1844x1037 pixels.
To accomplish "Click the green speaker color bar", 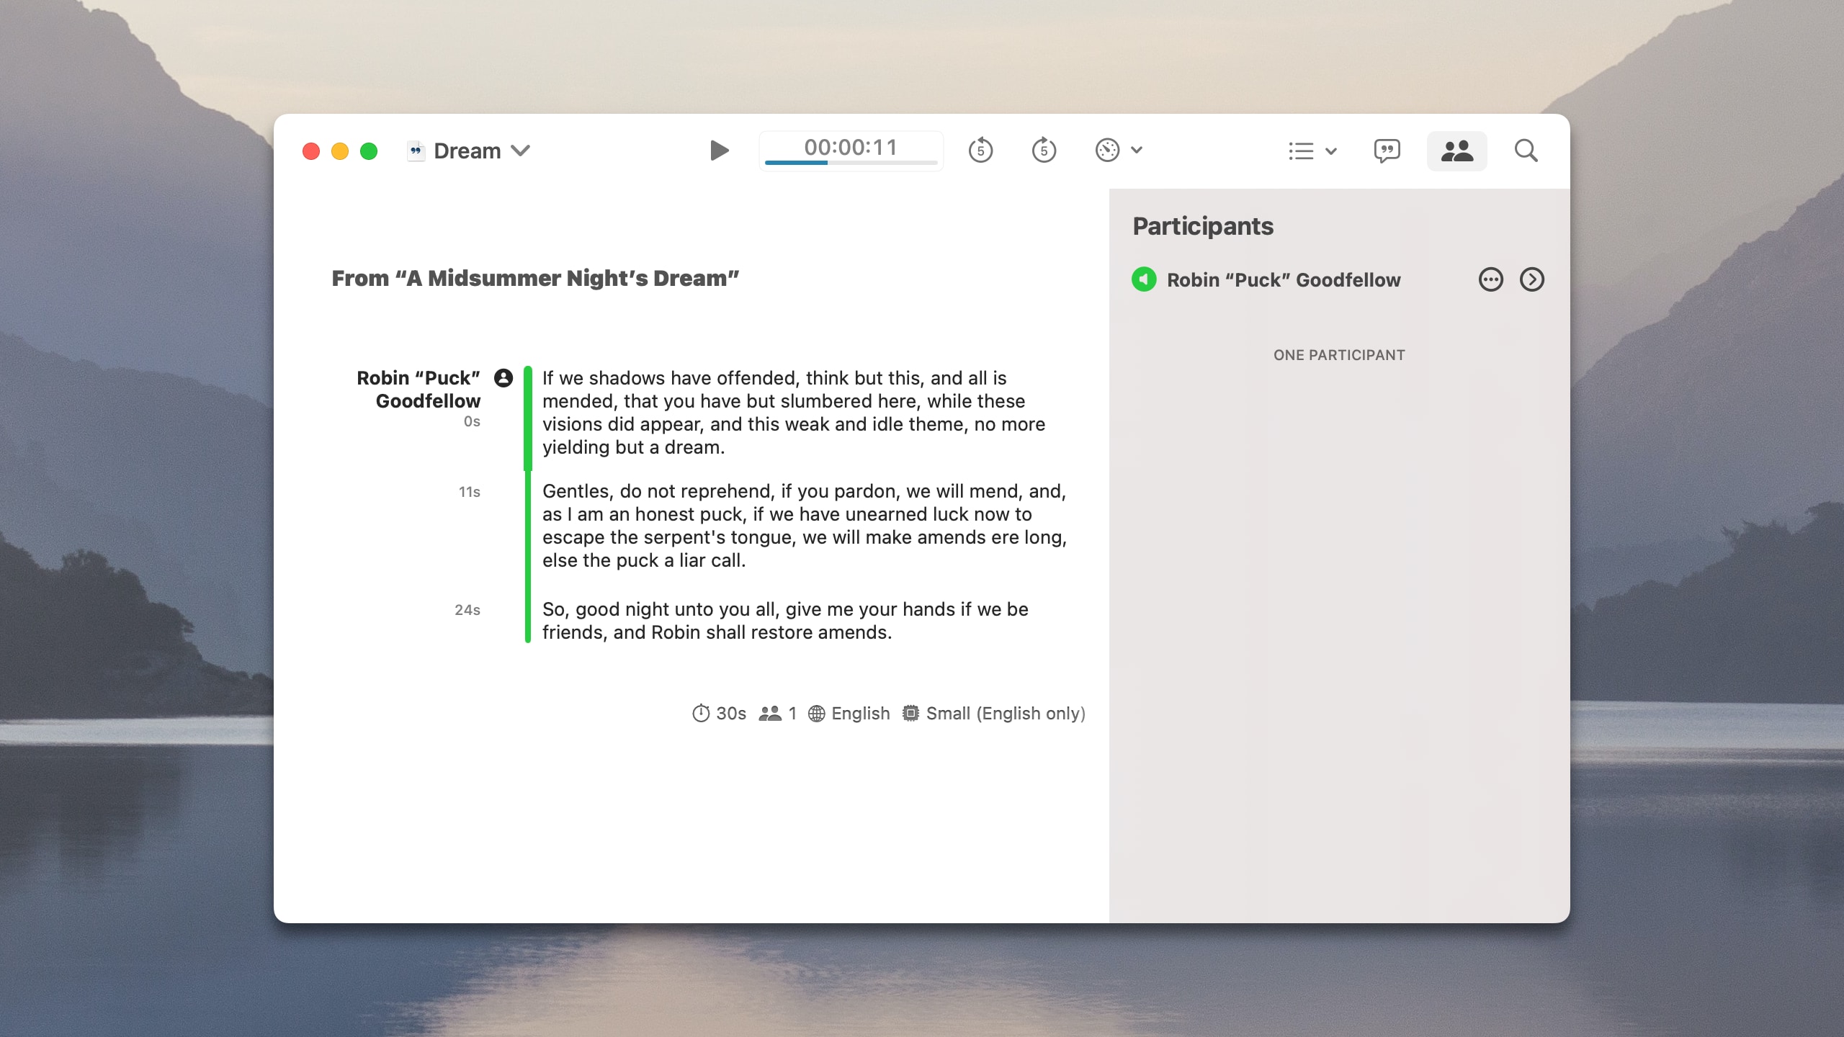I will [x=528, y=504].
